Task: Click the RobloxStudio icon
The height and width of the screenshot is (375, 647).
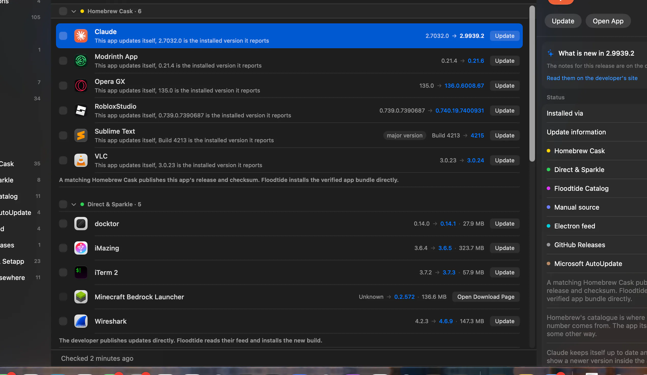Action: (81, 110)
